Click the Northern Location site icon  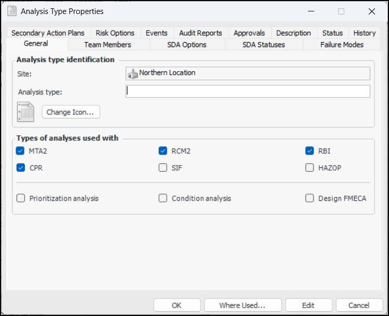[133, 73]
